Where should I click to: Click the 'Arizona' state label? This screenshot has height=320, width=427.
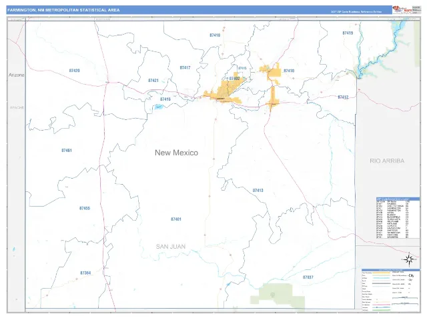click(16, 75)
